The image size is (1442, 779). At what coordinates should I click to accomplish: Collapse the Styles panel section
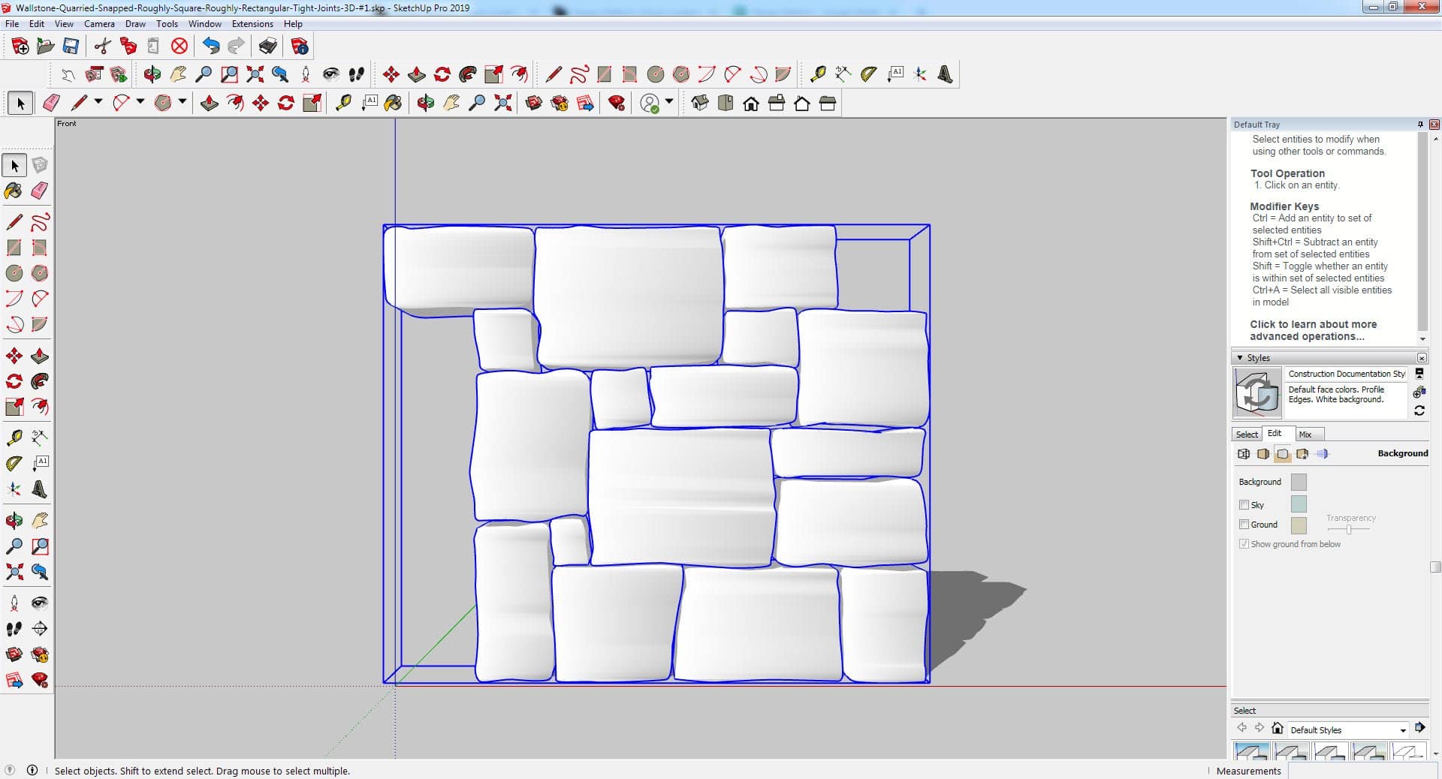pos(1240,358)
